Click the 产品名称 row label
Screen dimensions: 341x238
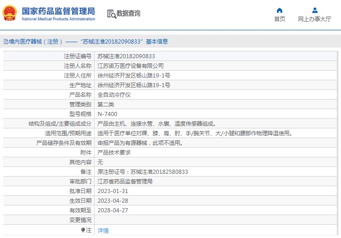(x=80, y=95)
